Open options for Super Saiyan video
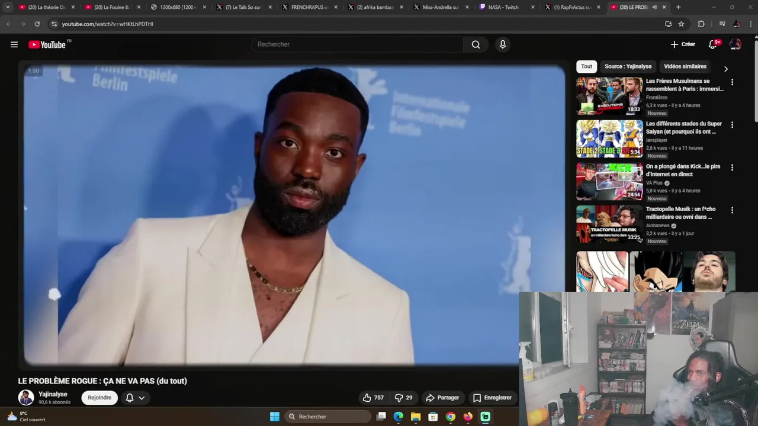 (x=732, y=125)
